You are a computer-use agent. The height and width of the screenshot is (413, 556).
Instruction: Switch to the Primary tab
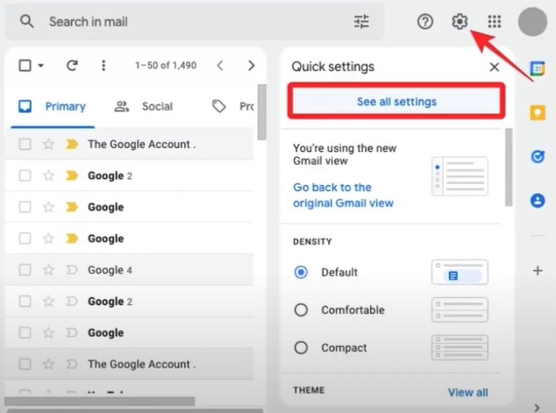click(53, 106)
